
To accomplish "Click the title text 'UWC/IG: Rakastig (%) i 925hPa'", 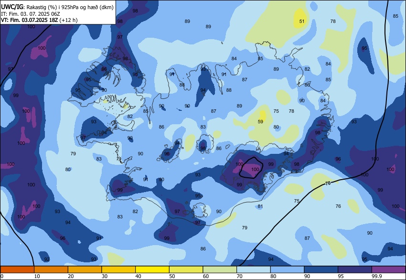I will pos(43,7).
